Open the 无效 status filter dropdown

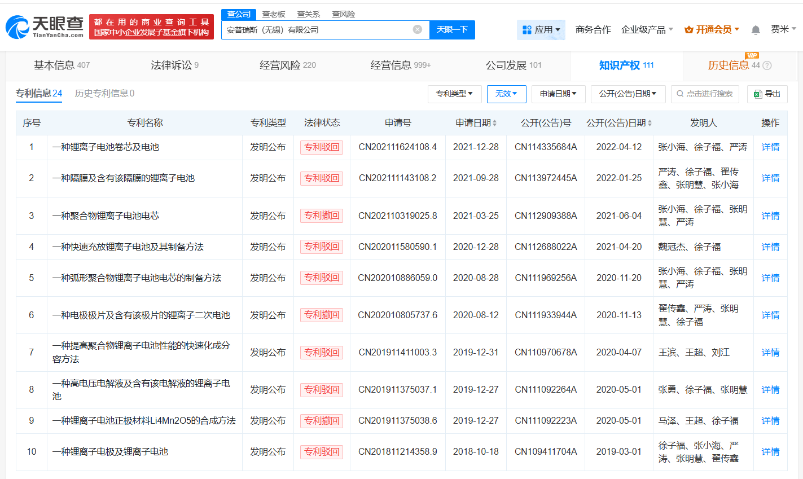point(506,94)
